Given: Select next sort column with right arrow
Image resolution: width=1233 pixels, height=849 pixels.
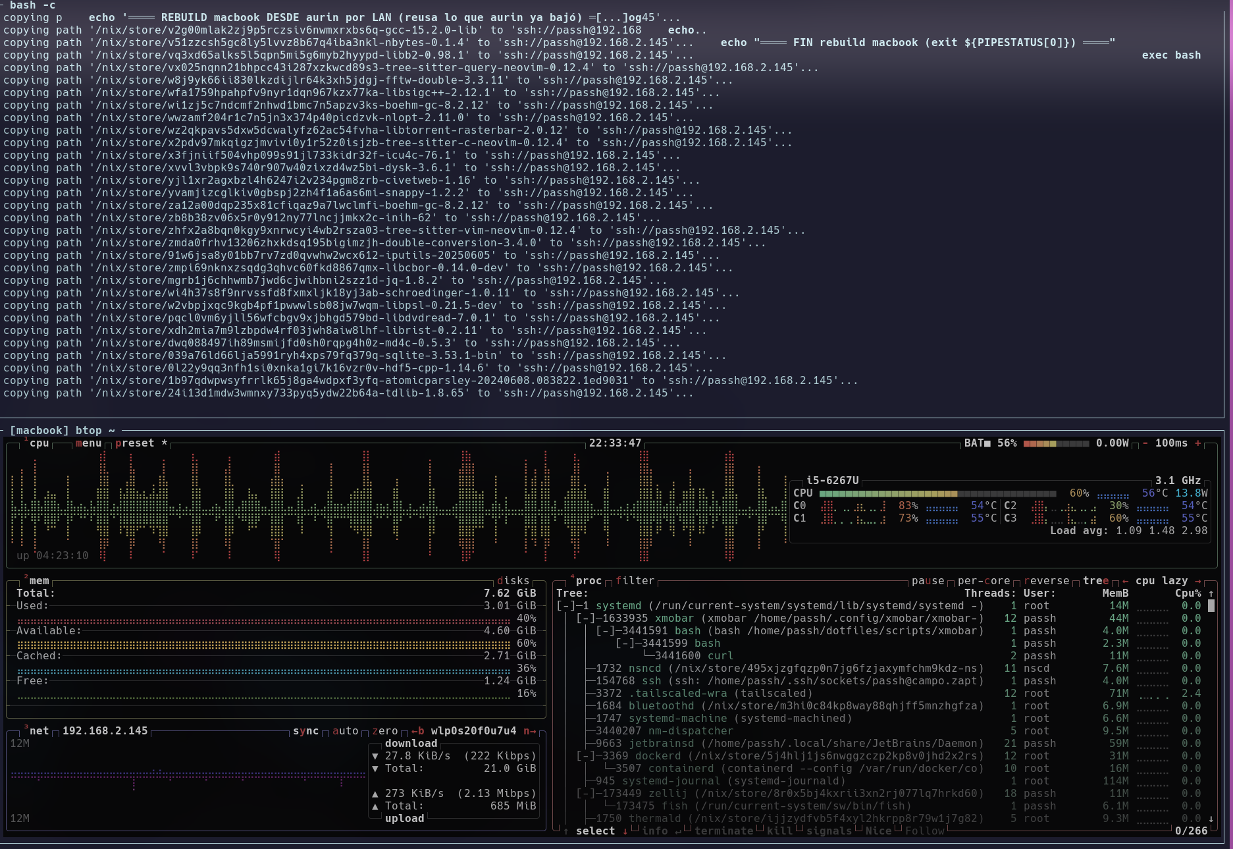Looking at the screenshot, I should pos(1198,581).
